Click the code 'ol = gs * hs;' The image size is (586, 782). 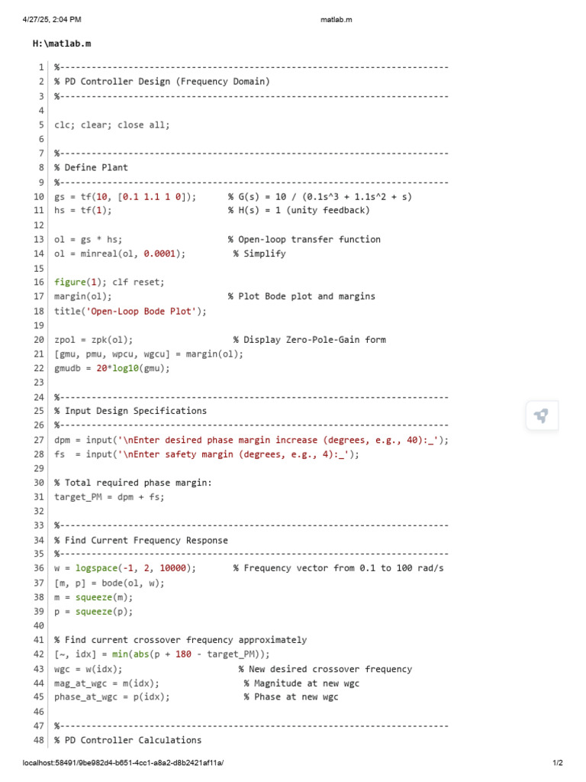[x=89, y=239]
